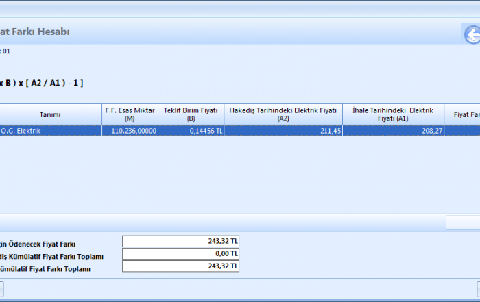Image resolution: width=480 pixels, height=302 pixels.
Task: Click the small box below the grid at right
Action: coord(463,223)
